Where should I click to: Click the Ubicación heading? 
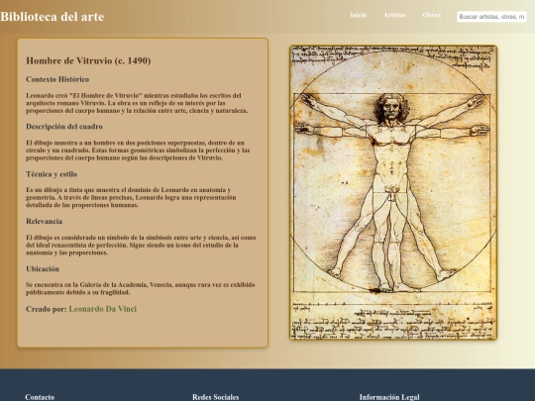(43, 269)
